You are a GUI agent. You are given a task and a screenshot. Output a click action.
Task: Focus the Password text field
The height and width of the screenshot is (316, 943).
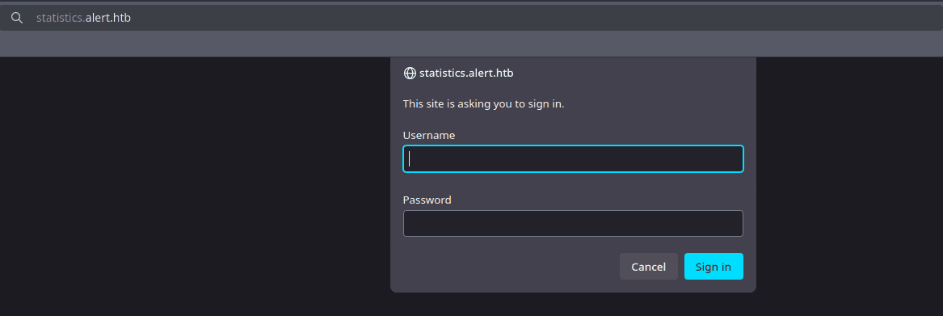[573, 223]
